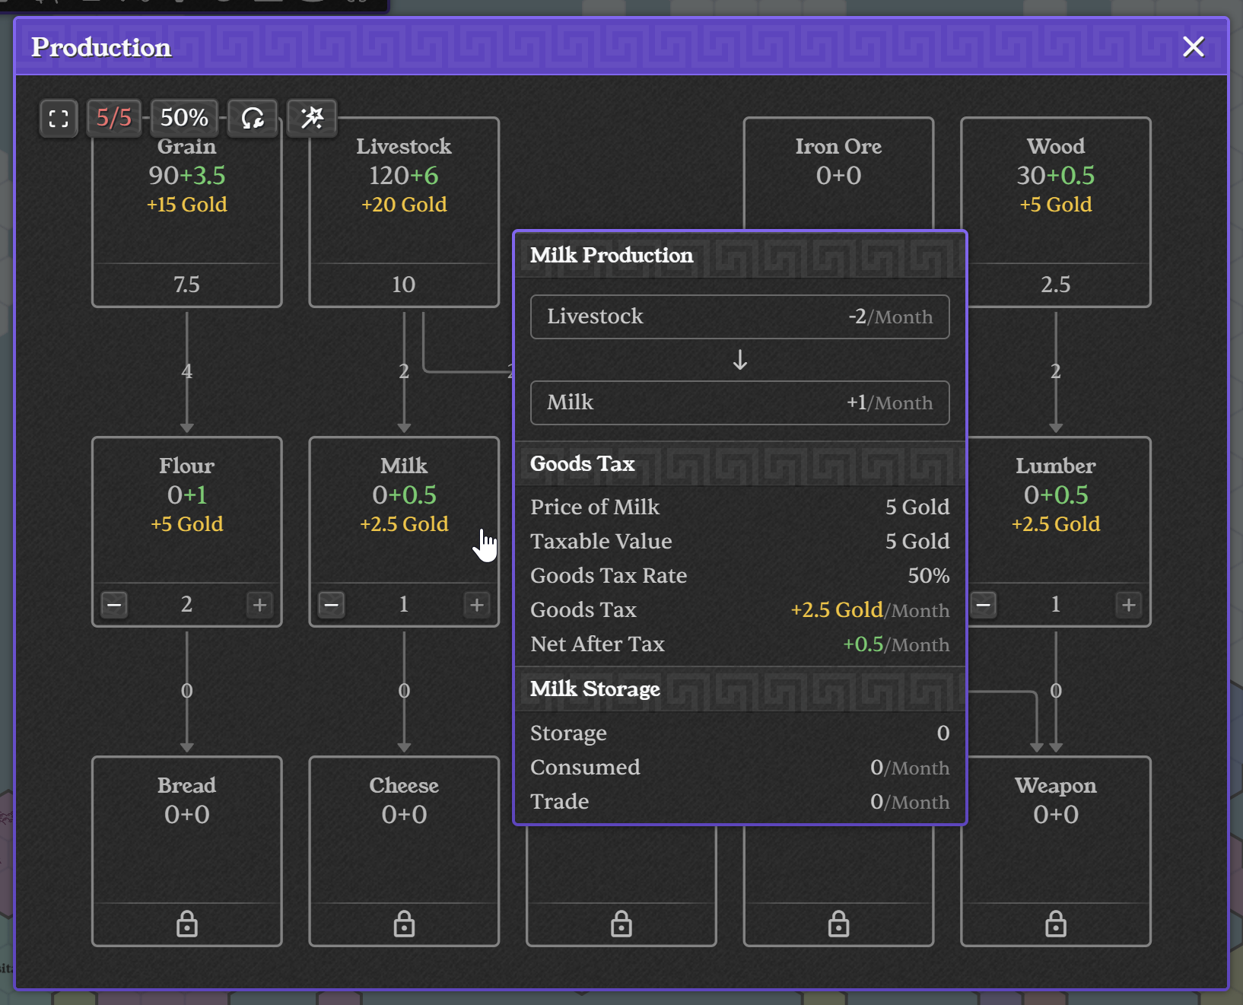Decrease Flour workers with minus button
Image resolution: width=1243 pixels, height=1005 pixels.
tap(114, 605)
